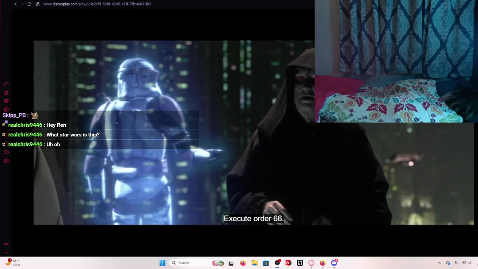The image size is (478, 269).
Task: Open the black X-logo app on taskbar
Action: coord(300,263)
